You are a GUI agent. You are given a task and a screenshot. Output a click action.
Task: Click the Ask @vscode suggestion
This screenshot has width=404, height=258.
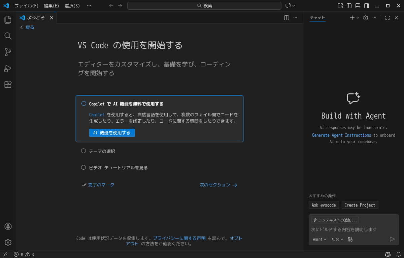(x=324, y=205)
